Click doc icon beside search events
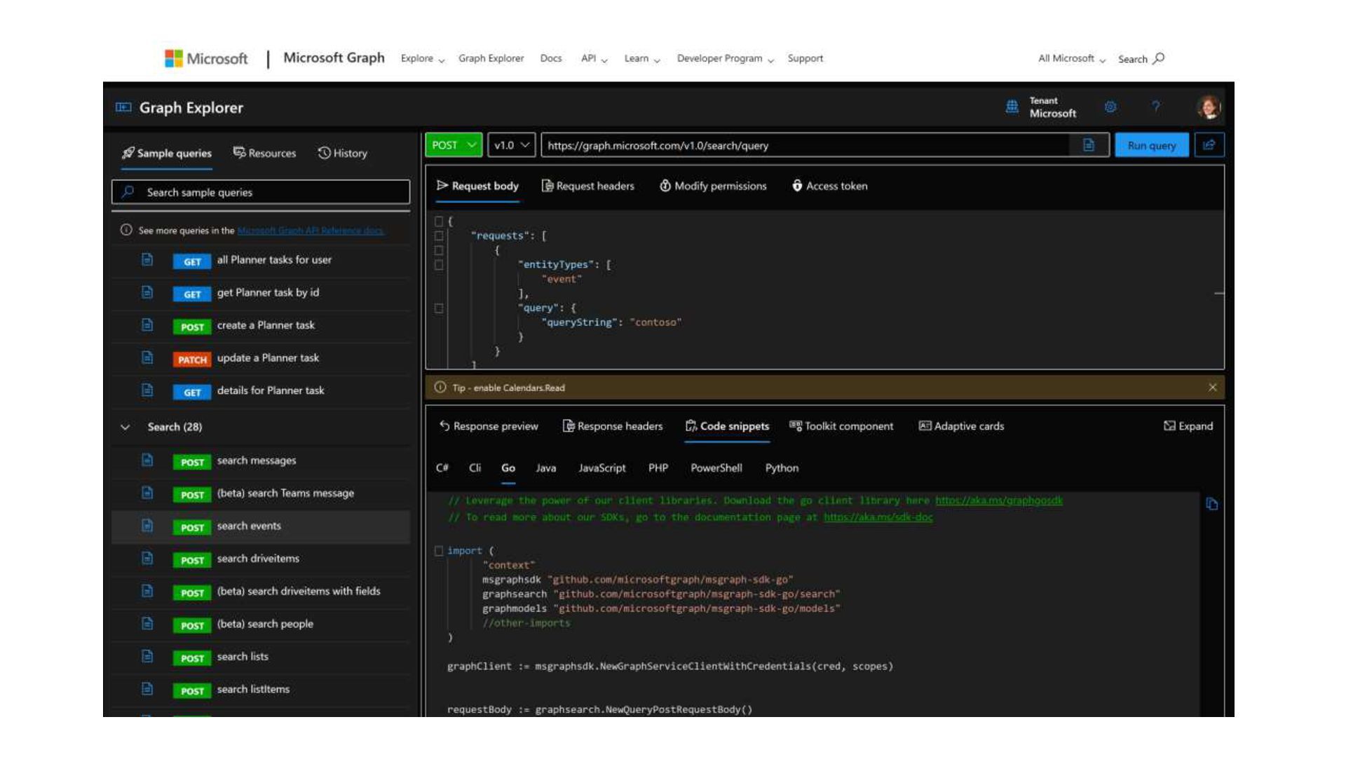 pyautogui.click(x=147, y=526)
